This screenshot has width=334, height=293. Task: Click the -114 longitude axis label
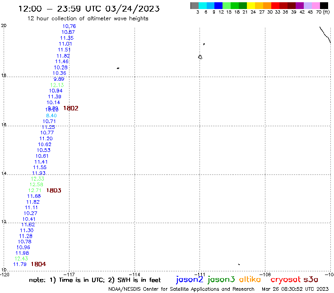(135, 275)
